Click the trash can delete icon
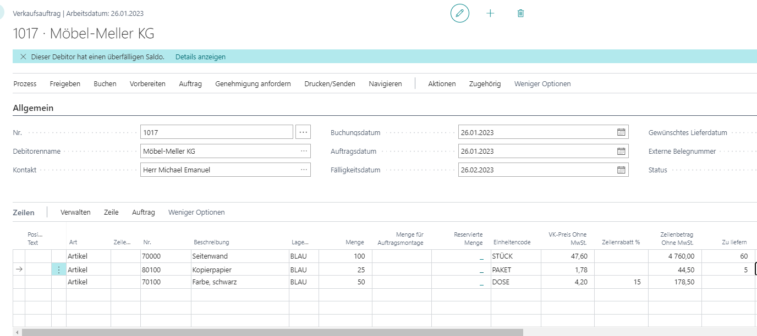The width and height of the screenshot is (757, 336). pyautogui.click(x=520, y=13)
